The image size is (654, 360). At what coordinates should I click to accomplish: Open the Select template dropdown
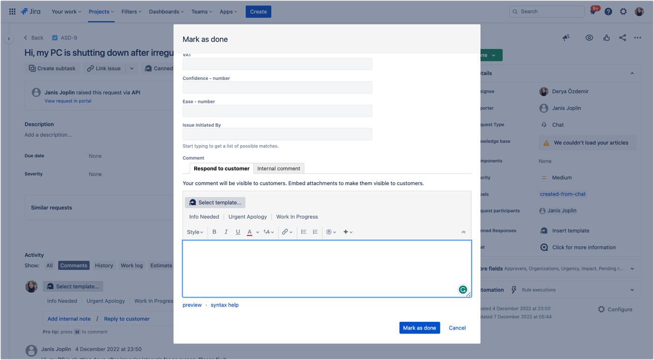coord(215,202)
